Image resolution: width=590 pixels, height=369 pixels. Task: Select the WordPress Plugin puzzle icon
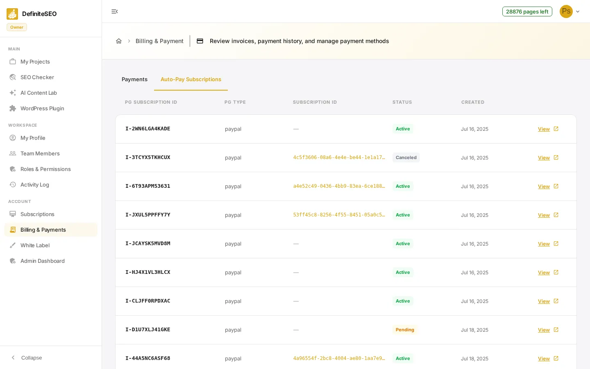click(13, 108)
